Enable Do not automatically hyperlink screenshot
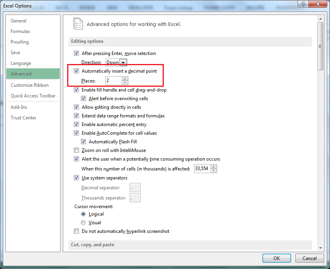 click(76, 231)
